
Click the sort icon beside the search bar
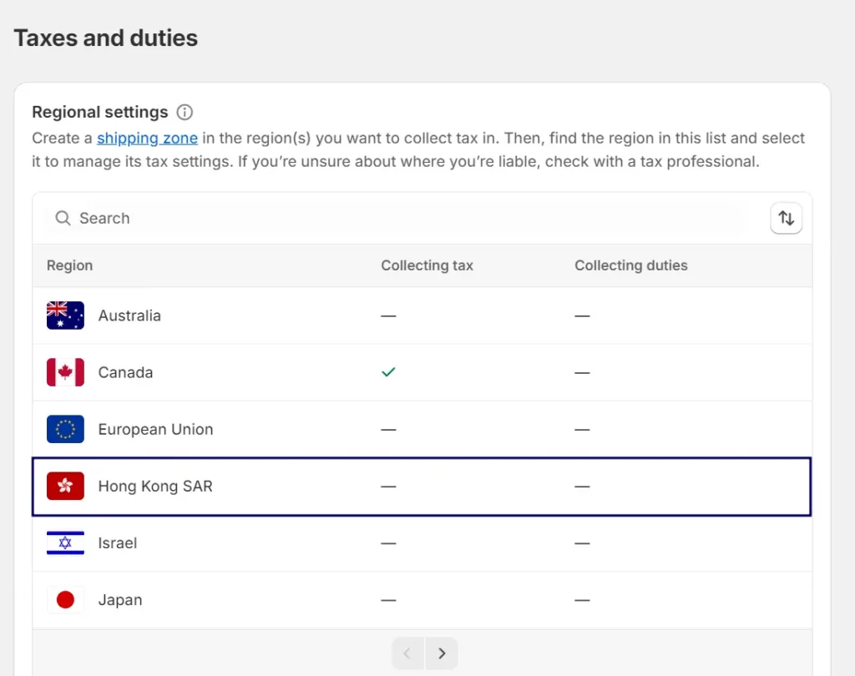tap(786, 218)
